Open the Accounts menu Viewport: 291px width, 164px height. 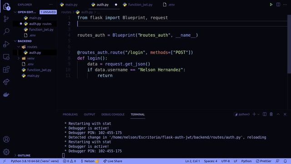(x=6, y=139)
